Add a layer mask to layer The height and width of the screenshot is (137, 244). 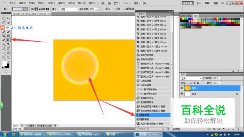pyautogui.click(x=219, y=129)
